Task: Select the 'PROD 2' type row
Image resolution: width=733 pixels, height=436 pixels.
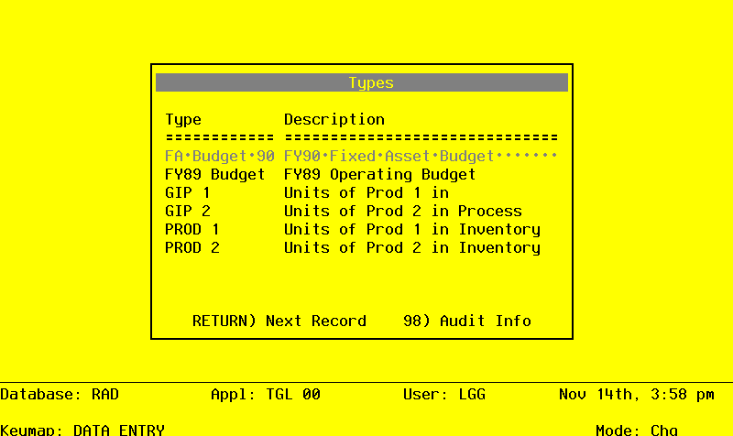Action: coord(192,247)
